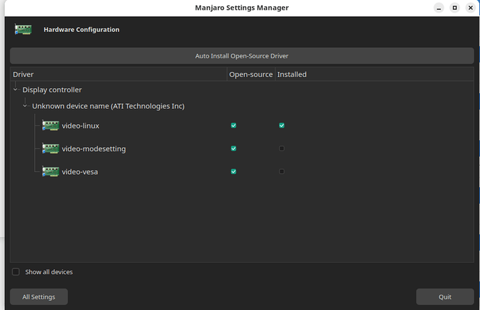480x310 pixels.
Task: Toggle Installed checkbox for video-vesa
Action: [282, 171]
